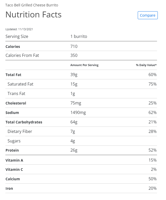Select the Sodium 1490mg amount
The height and width of the screenshot is (200, 166).
pos(78,112)
